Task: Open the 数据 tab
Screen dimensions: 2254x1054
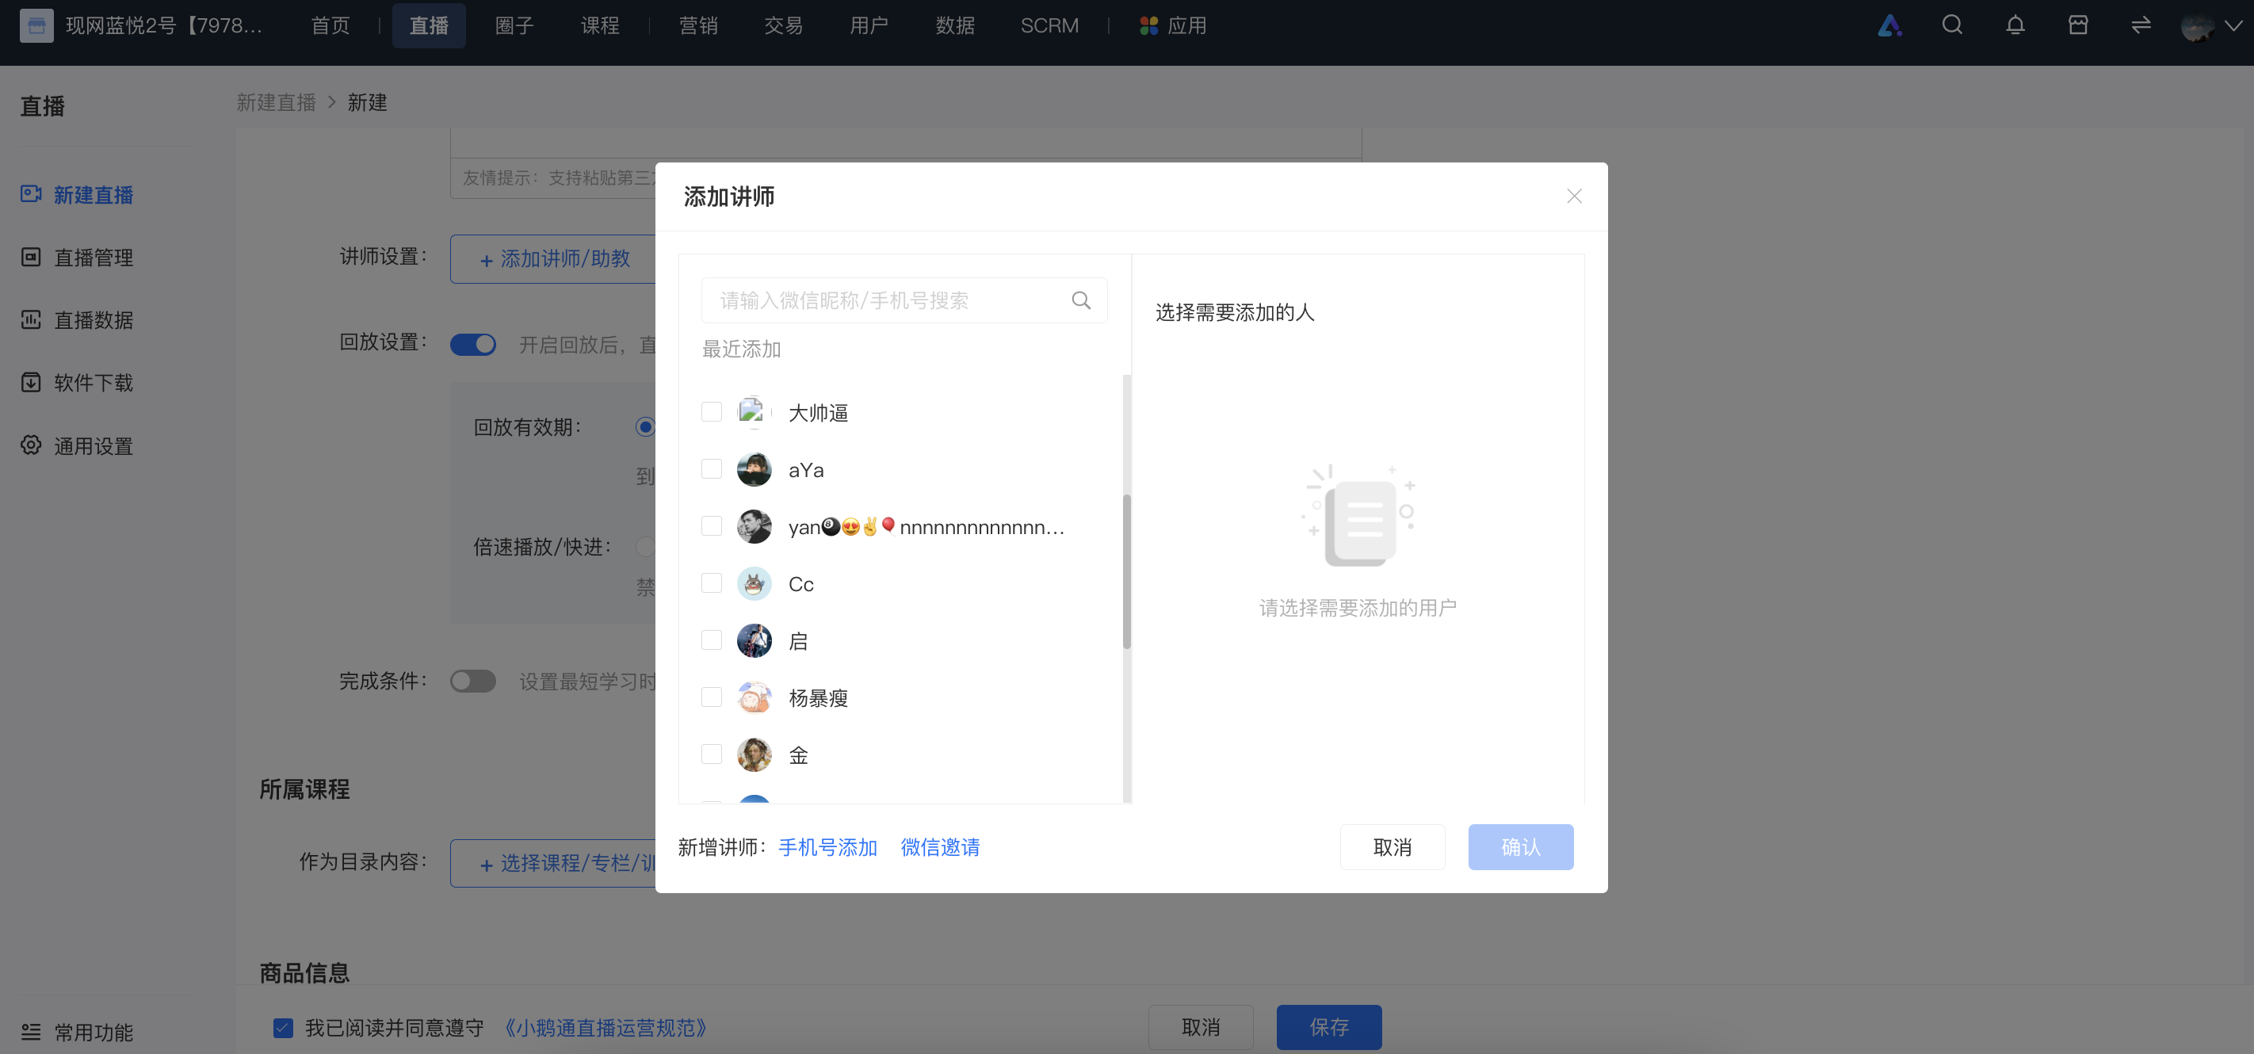Action: (x=955, y=25)
